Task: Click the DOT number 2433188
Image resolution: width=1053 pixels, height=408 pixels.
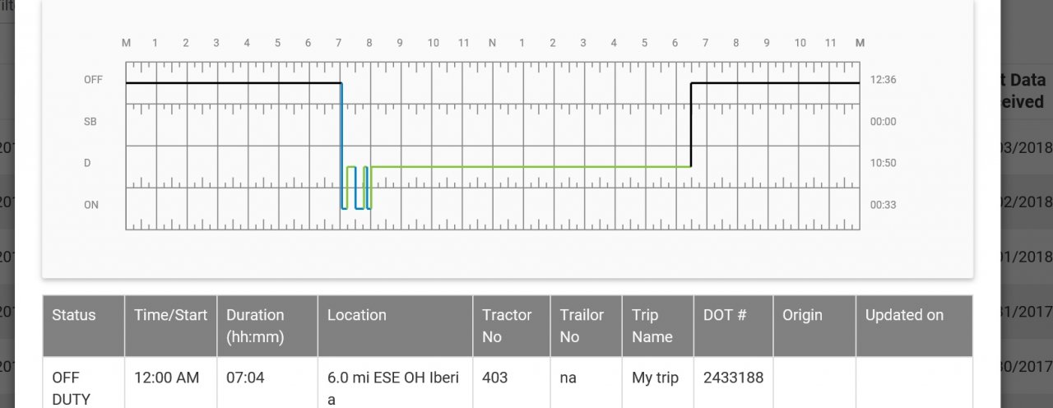Action: click(733, 378)
